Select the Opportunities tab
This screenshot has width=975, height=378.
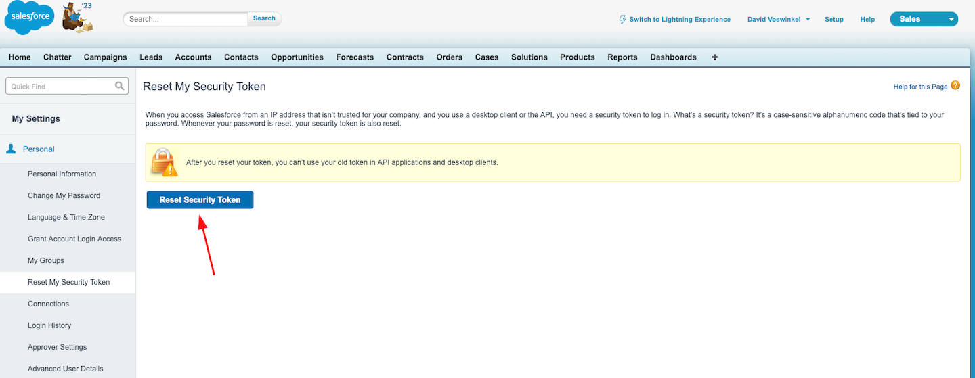(297, 57)
